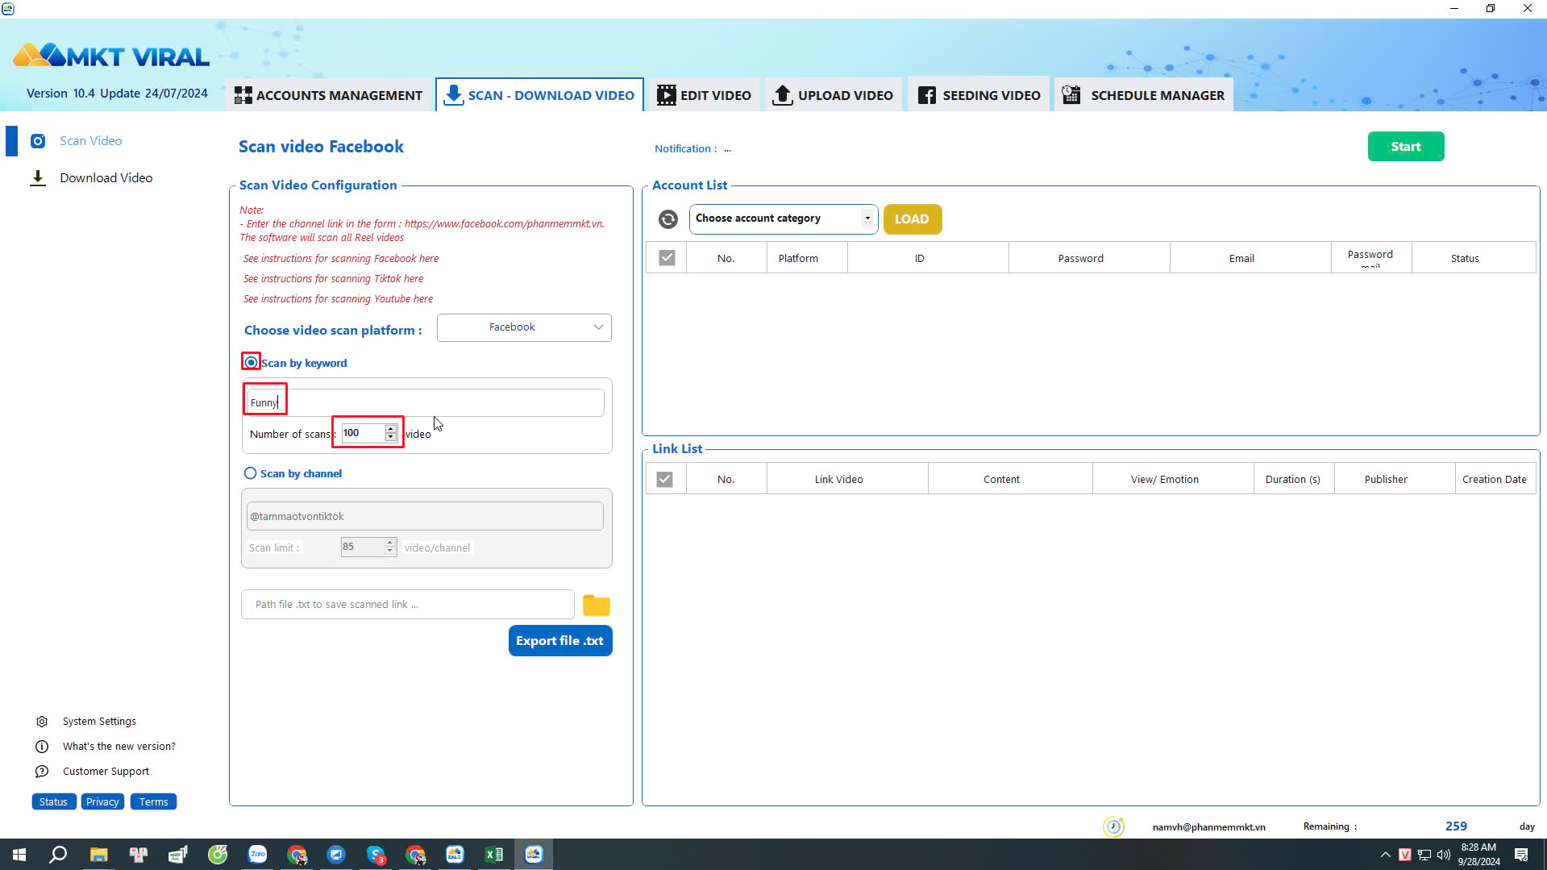Click the Customer Support chat icon
The height and width of the screenshot is (870, 1547).
click(42, 772)
